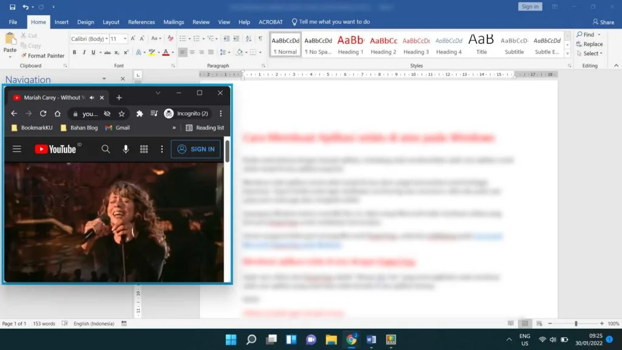Justify the paragraph text
The image size is (622, 350).
[211, 52]
